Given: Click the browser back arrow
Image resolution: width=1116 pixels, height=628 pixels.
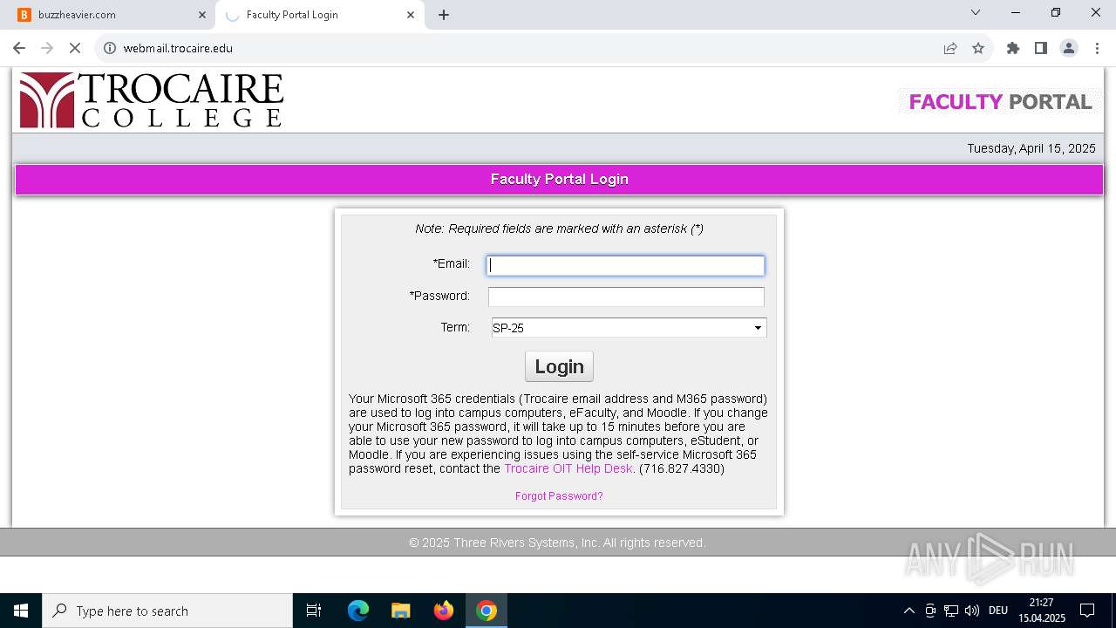Looking at the screenshot, I should tap(19, 48).
